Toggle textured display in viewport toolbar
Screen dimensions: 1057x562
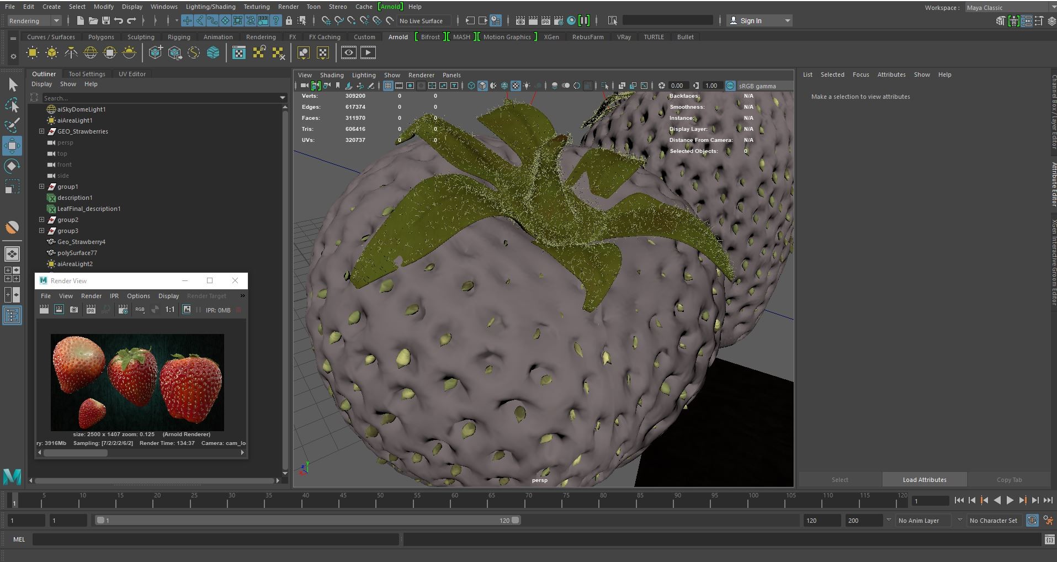[516, 86]
